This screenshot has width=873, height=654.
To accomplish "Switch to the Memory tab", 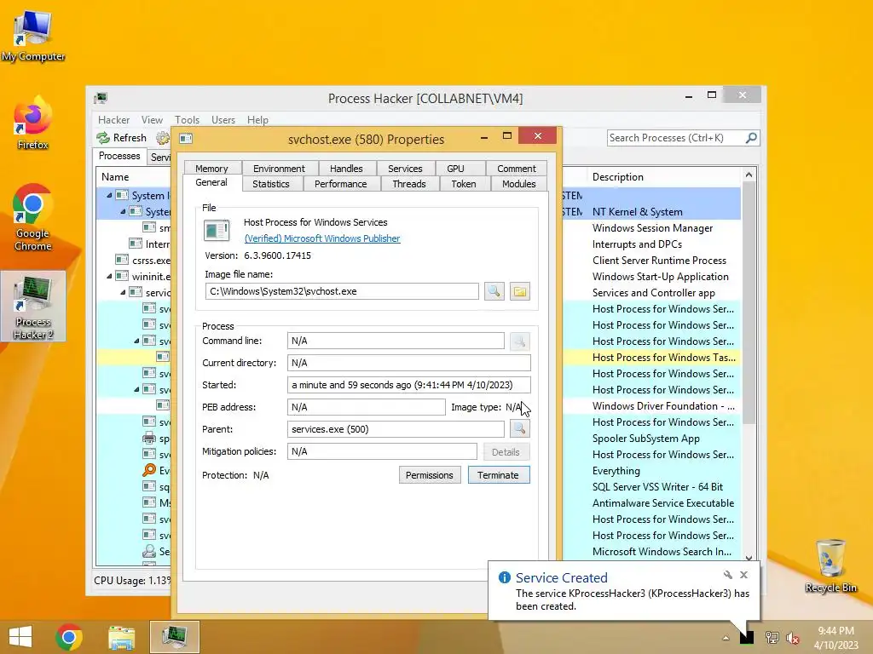I will [211, 168].
